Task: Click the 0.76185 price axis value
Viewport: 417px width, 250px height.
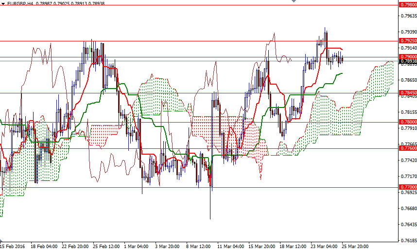Action: tap(409, 241)
